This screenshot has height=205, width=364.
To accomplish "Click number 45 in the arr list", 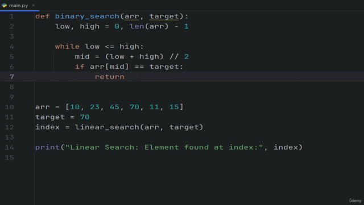I will (x=114, y=107).
